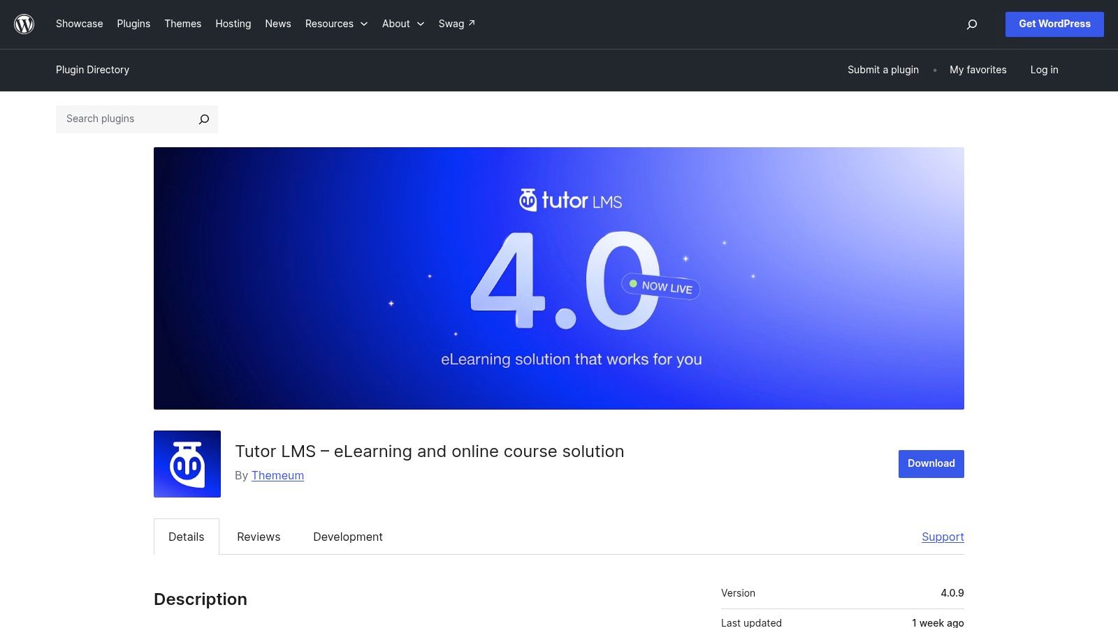The height and width of the screenshot is (628, 1118).
Task: Click the plugin title 'Tutor LMS – eLearning and online course solution'
Action: (x=430, y=451)
